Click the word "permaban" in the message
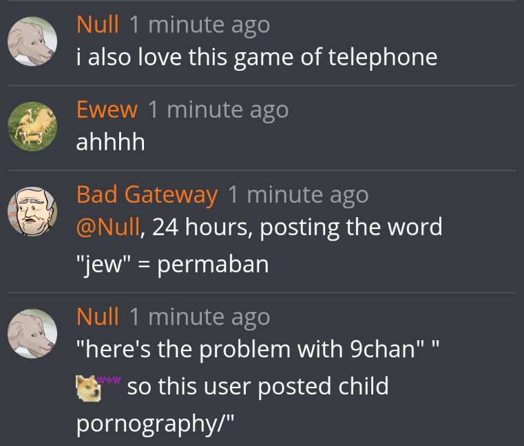The image size is (524, 446). click(x=213, y=265)
